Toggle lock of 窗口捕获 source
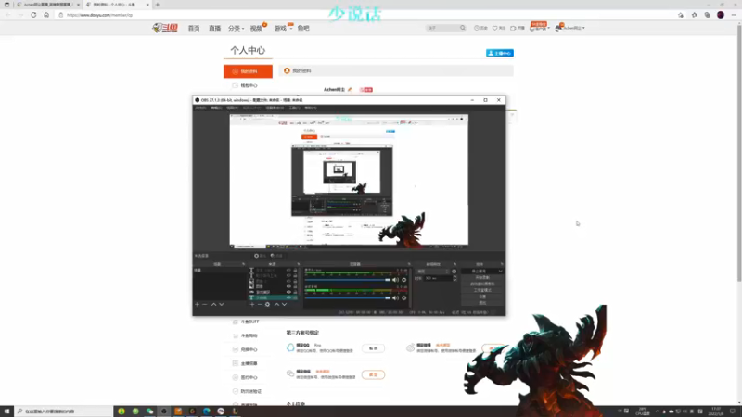Viewport: 742px width, 417px height. [295, 292]
